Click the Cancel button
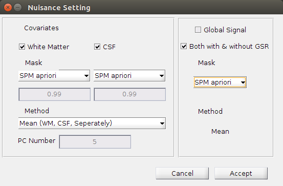Image resolution: width=283 pixels, height=186 pixels. click(182, 173)
